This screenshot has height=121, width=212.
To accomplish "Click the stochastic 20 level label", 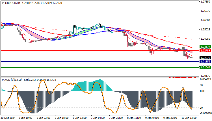I will (201, 108).
